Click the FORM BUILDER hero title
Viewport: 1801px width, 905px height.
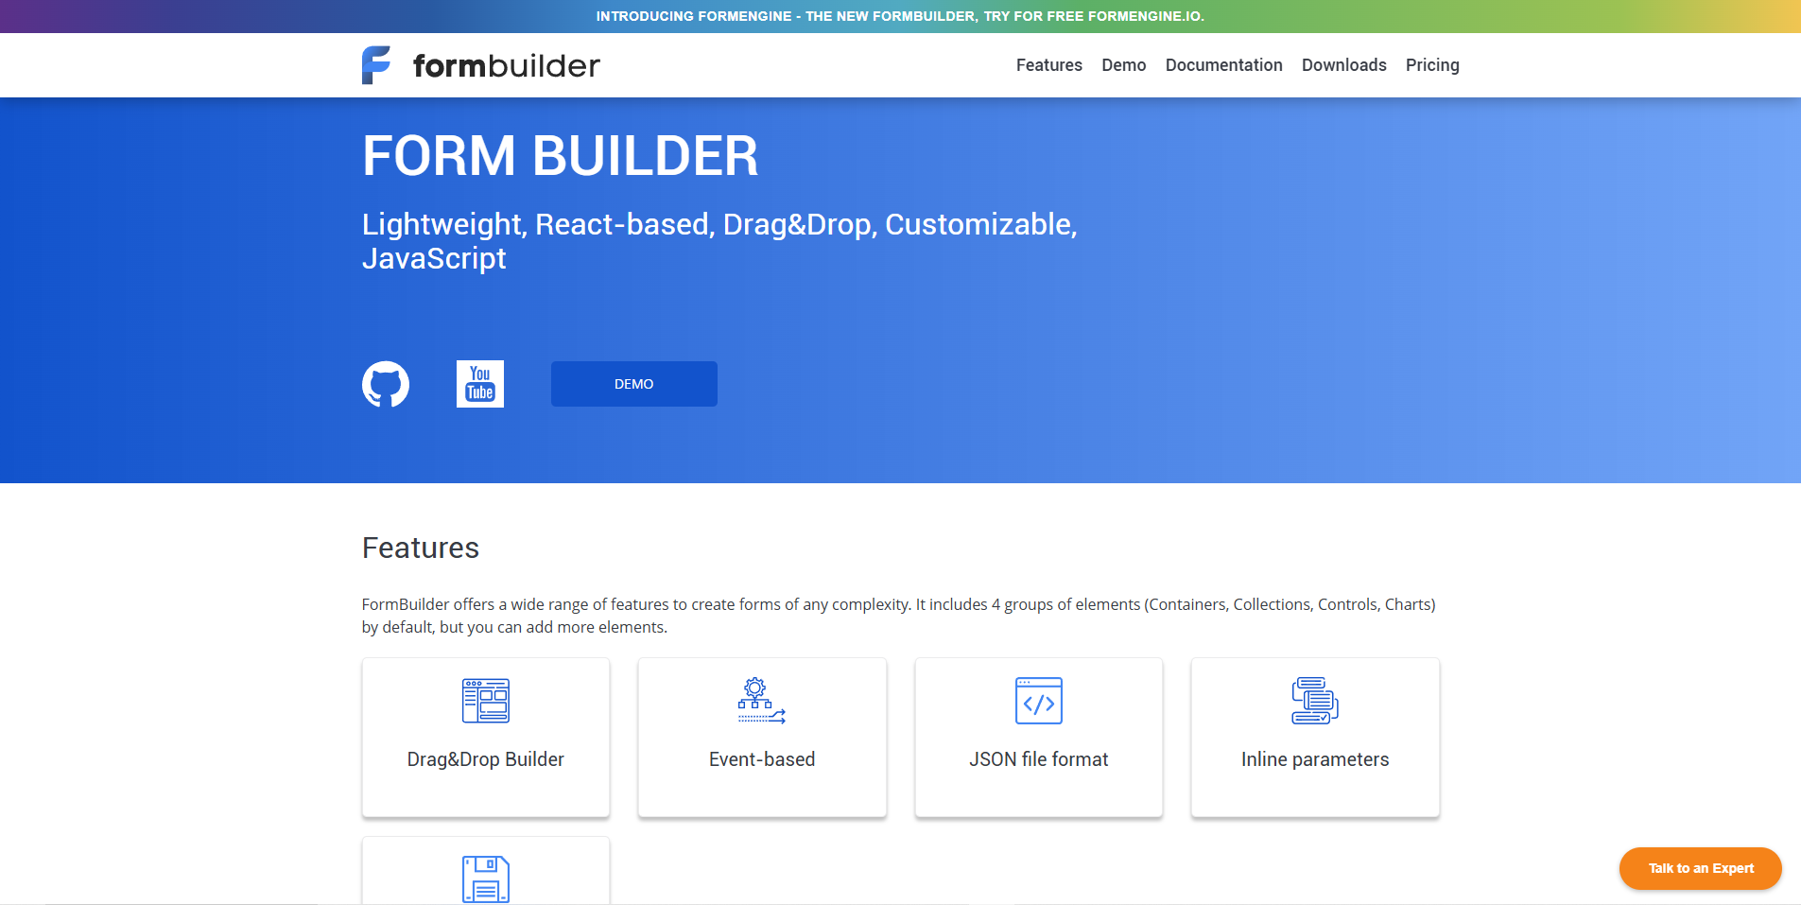[561, 156]
